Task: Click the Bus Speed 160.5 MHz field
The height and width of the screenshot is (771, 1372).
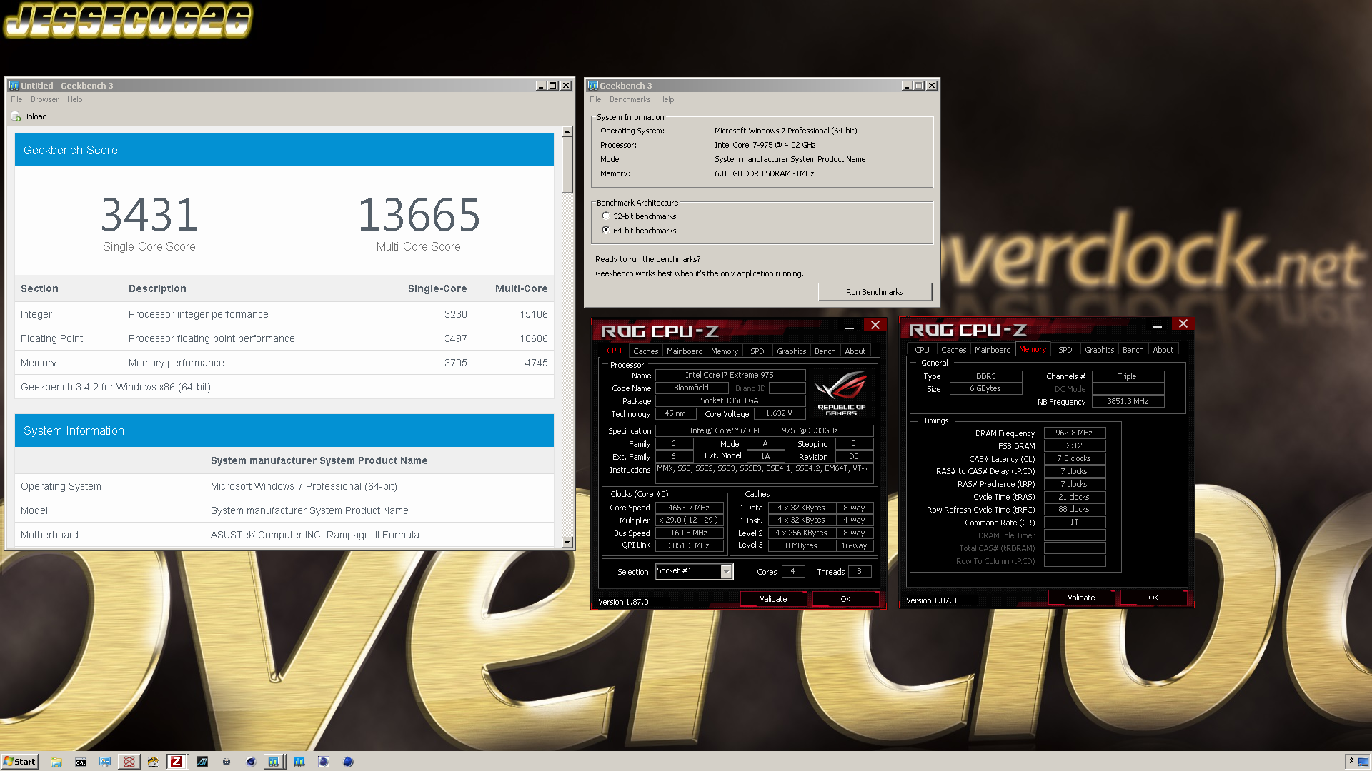Action: 689,533
